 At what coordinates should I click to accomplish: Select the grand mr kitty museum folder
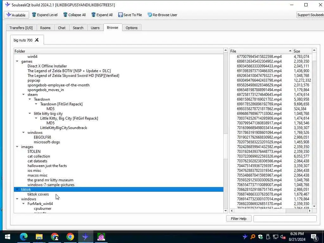tap(50, 180)
